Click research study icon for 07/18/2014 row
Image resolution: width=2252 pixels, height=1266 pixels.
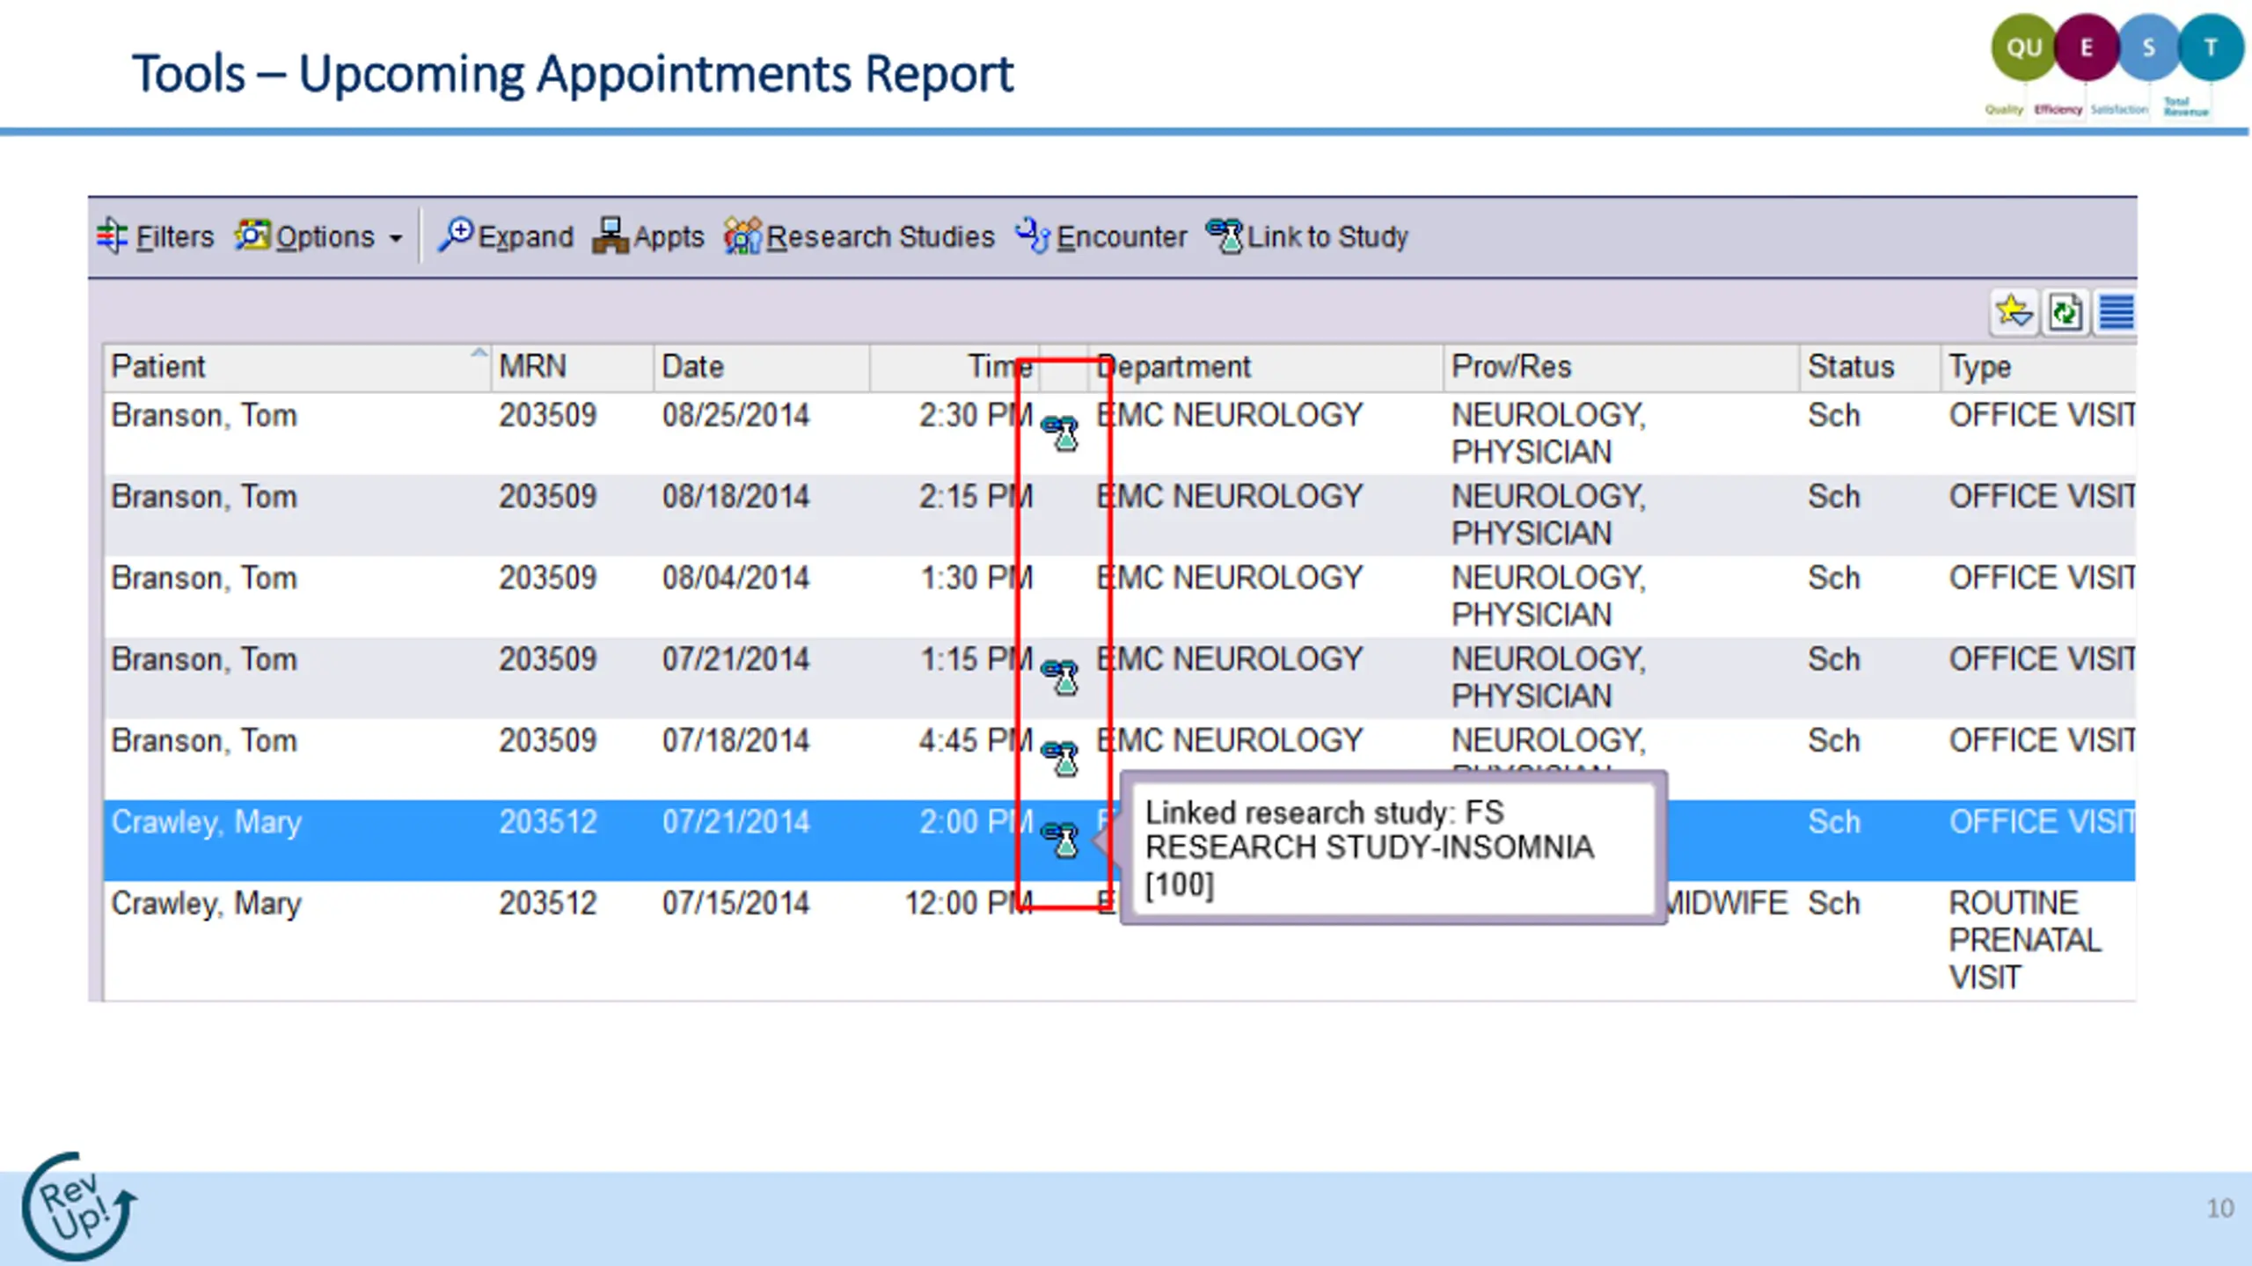(x=1061, y=758)
